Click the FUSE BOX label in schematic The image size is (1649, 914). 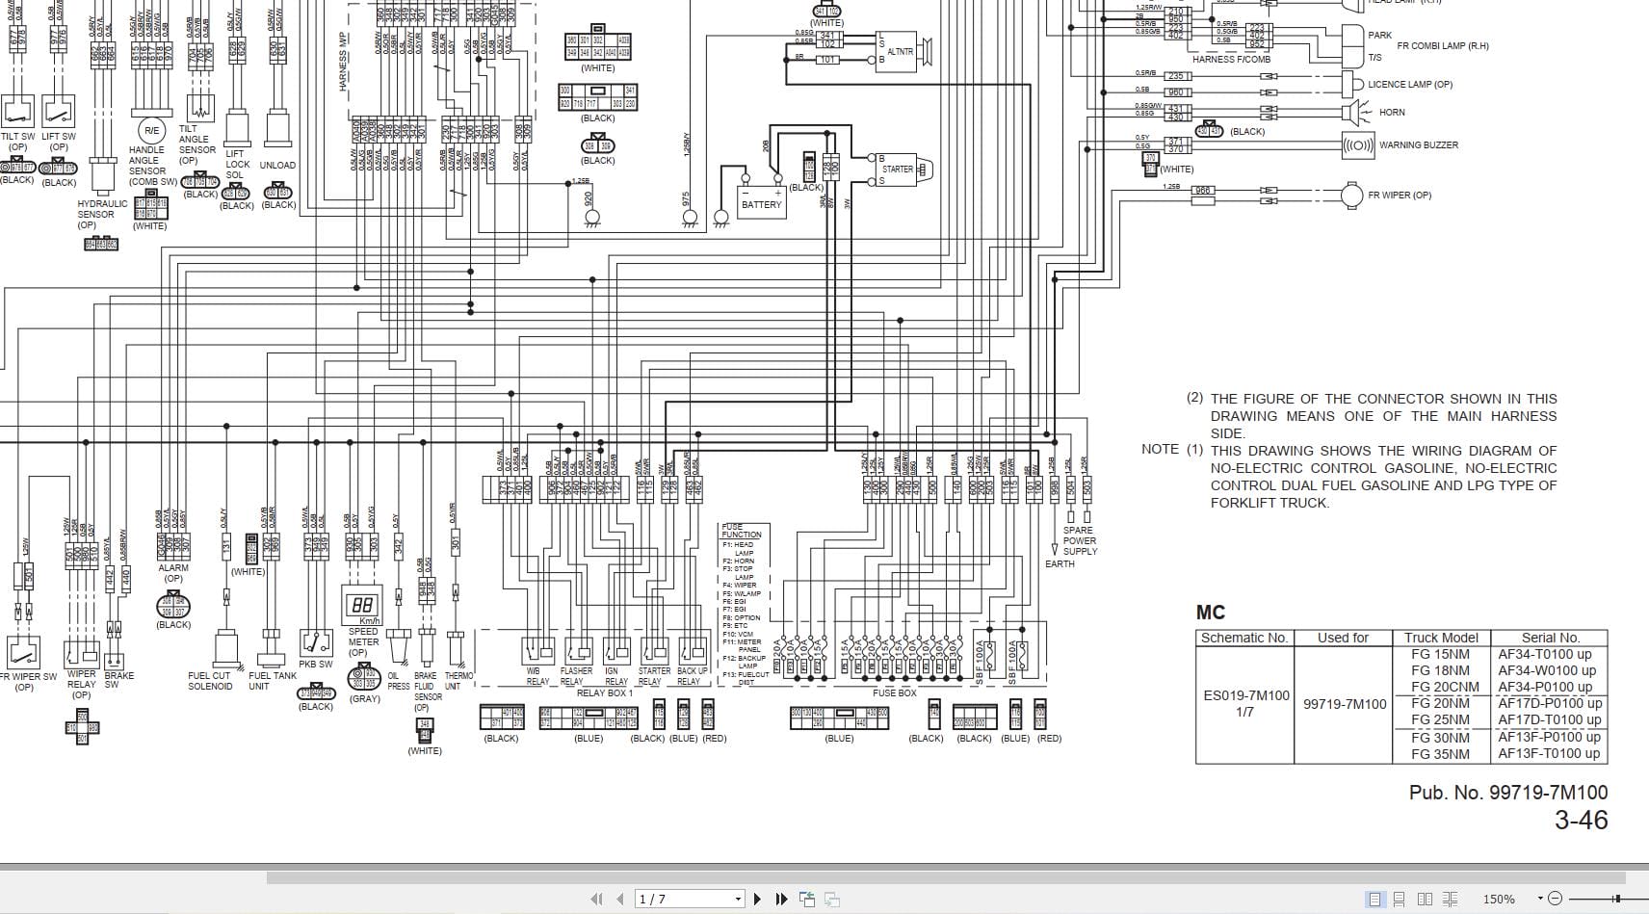894,692
